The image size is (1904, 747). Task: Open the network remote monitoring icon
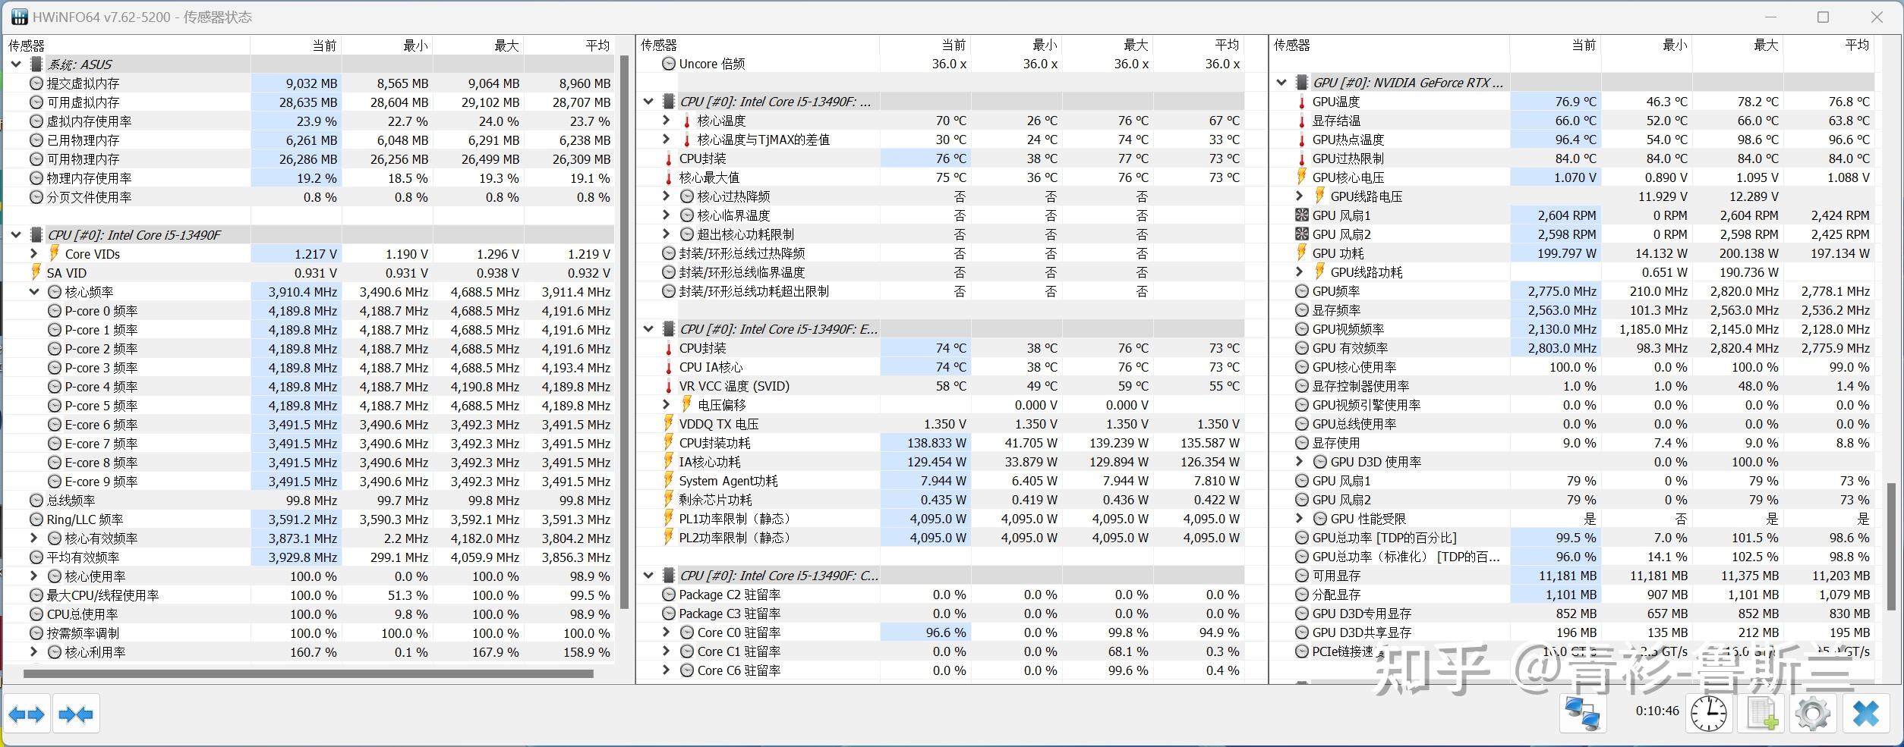(x=1583, y=714)
